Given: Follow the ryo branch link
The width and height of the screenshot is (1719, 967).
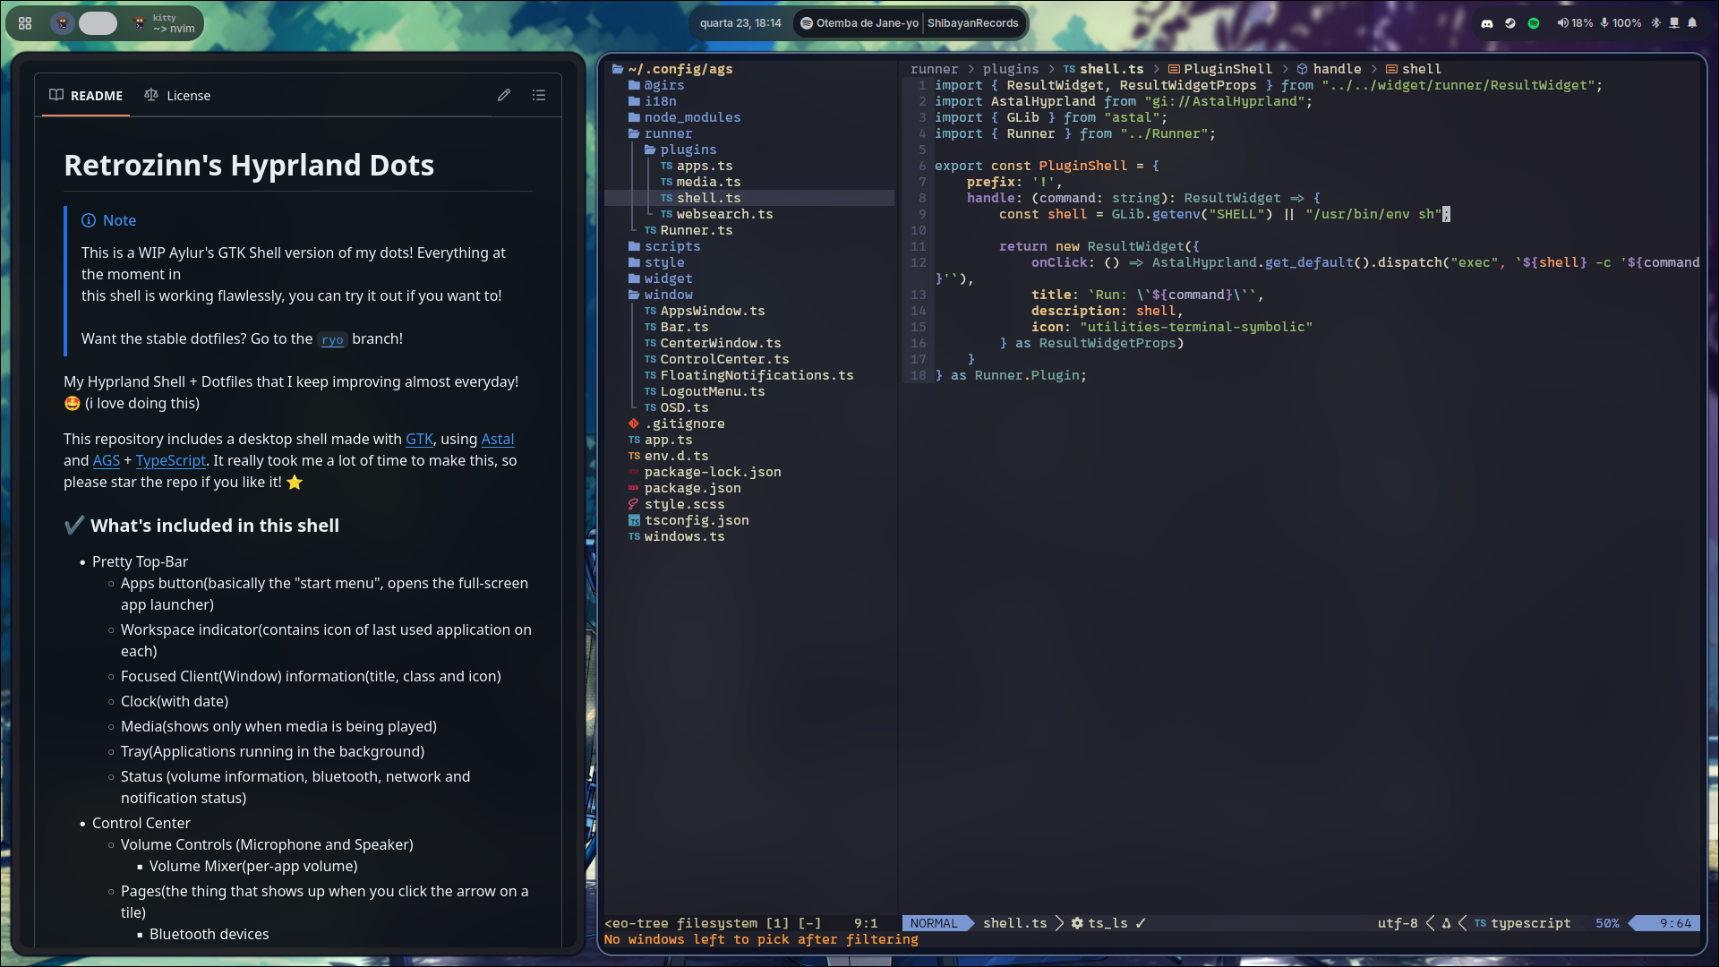Looking at the screenshot, I should (332, 339).
